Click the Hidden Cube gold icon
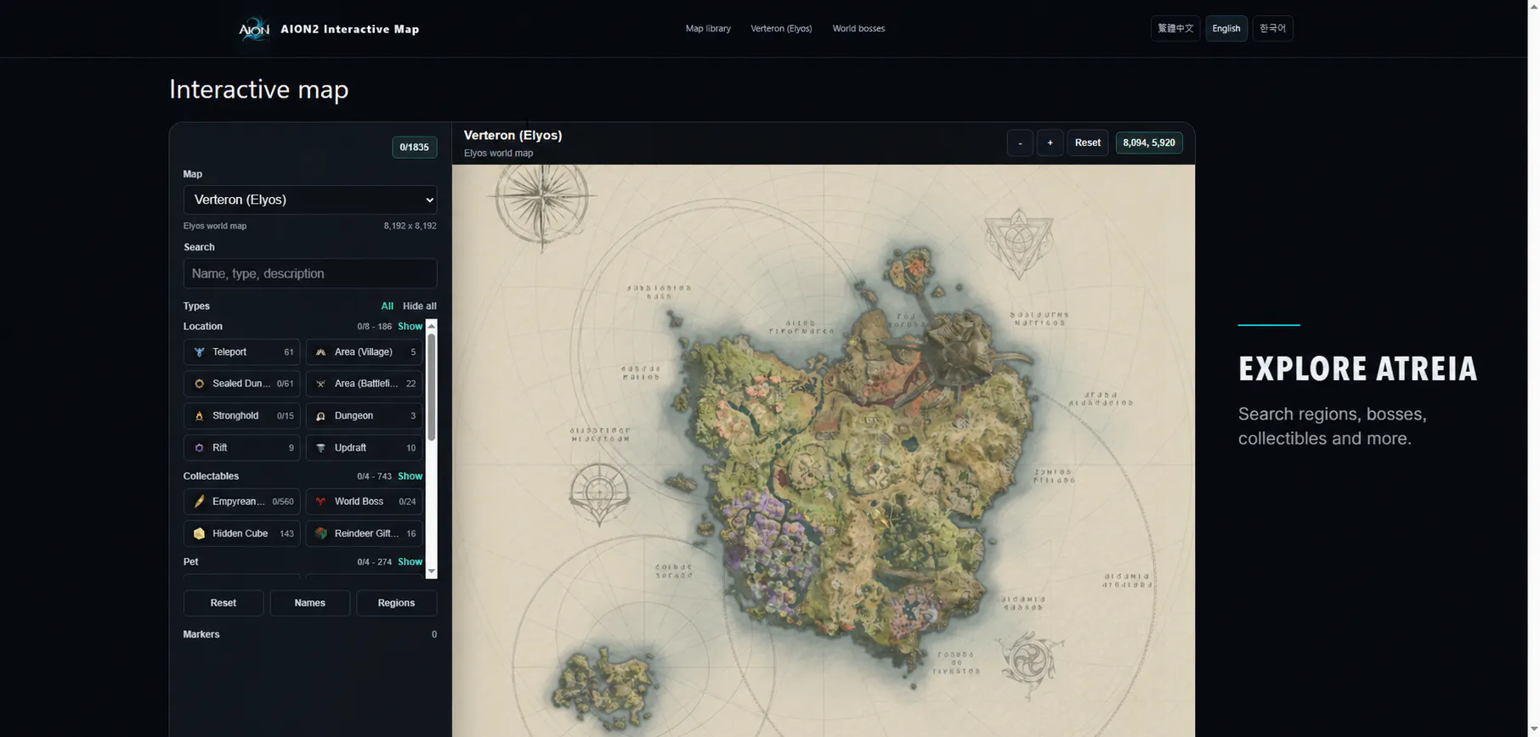 [x=199, y=533]
